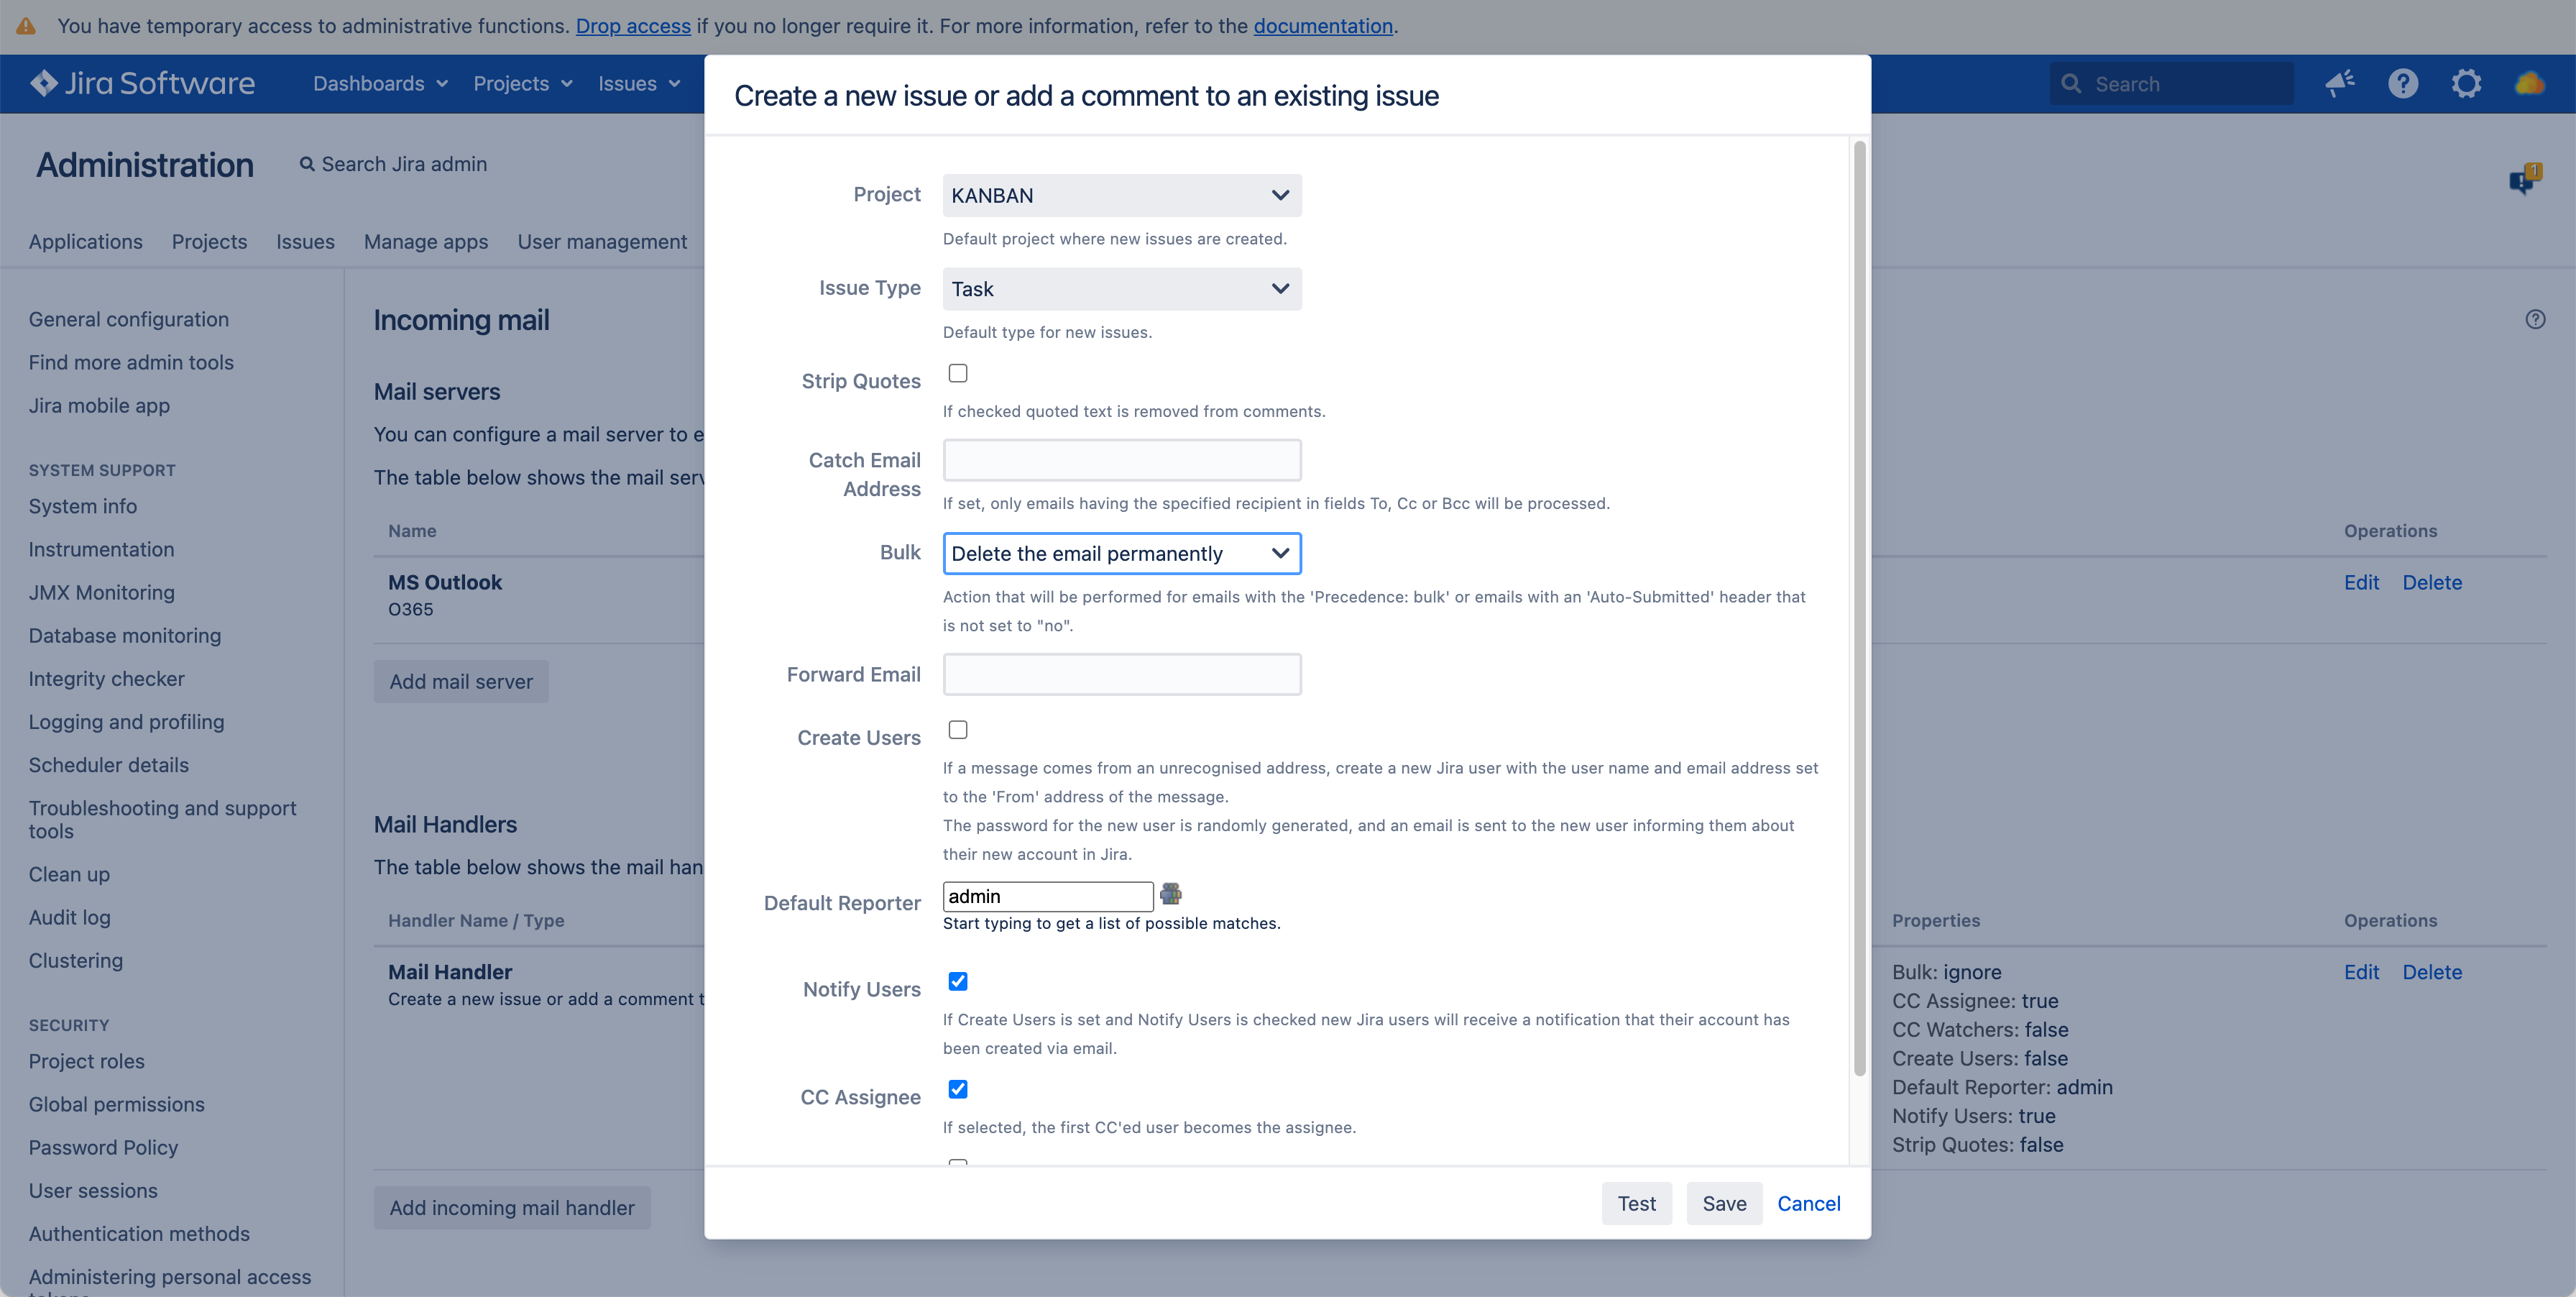The image size is (2576, 1297).
Task: Enable the Strip Quotes checkbox
Action: [x=958, y=373]
